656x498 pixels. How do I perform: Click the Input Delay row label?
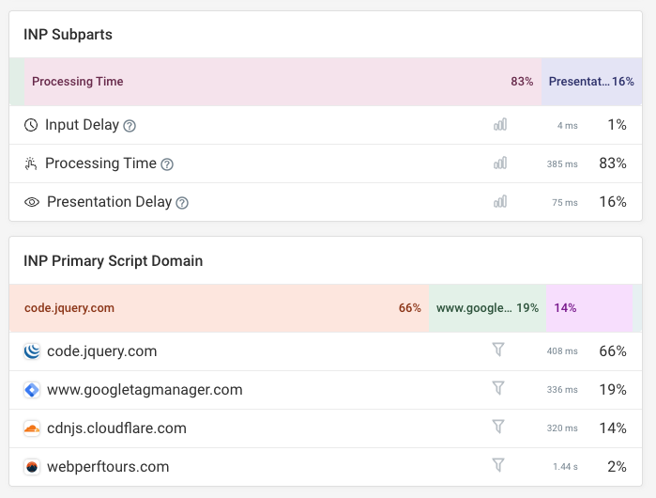[x=82, y=125]
